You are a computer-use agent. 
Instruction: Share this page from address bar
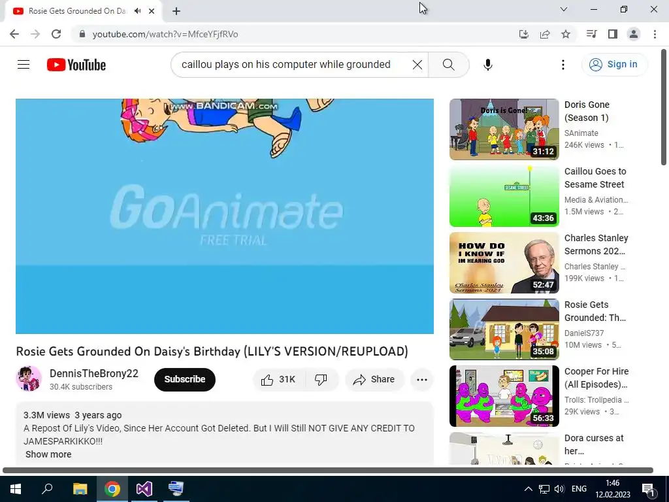click(x=545, y=34)
